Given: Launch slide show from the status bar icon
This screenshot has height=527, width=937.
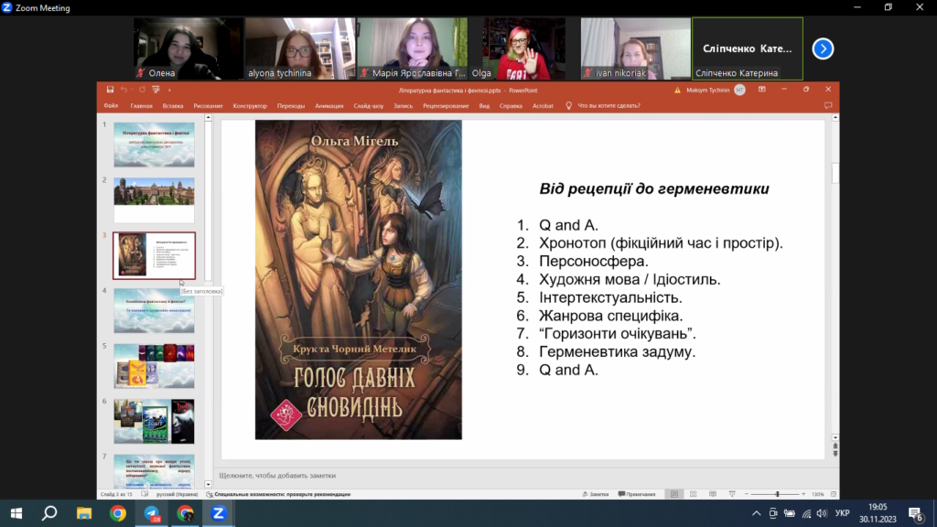Looking at the screenshot, I should tap(732, 494).
